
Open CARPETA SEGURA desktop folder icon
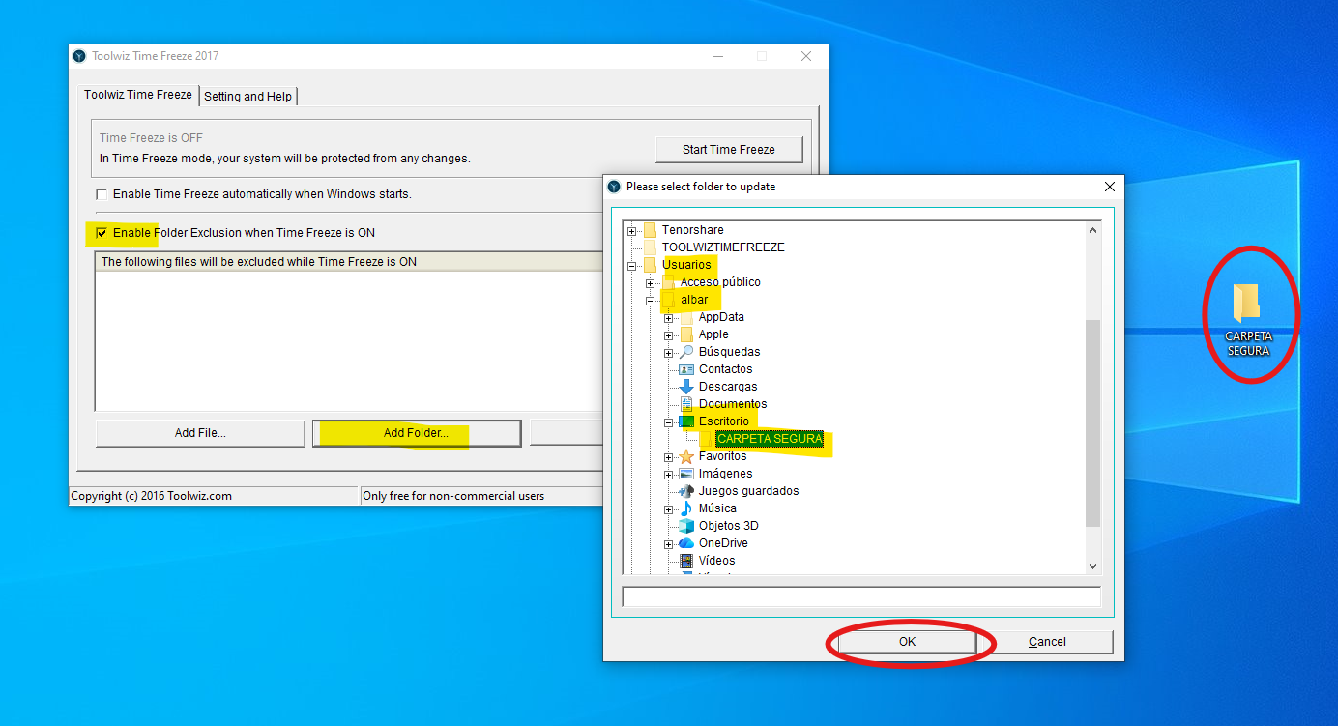click(1247, 304)
